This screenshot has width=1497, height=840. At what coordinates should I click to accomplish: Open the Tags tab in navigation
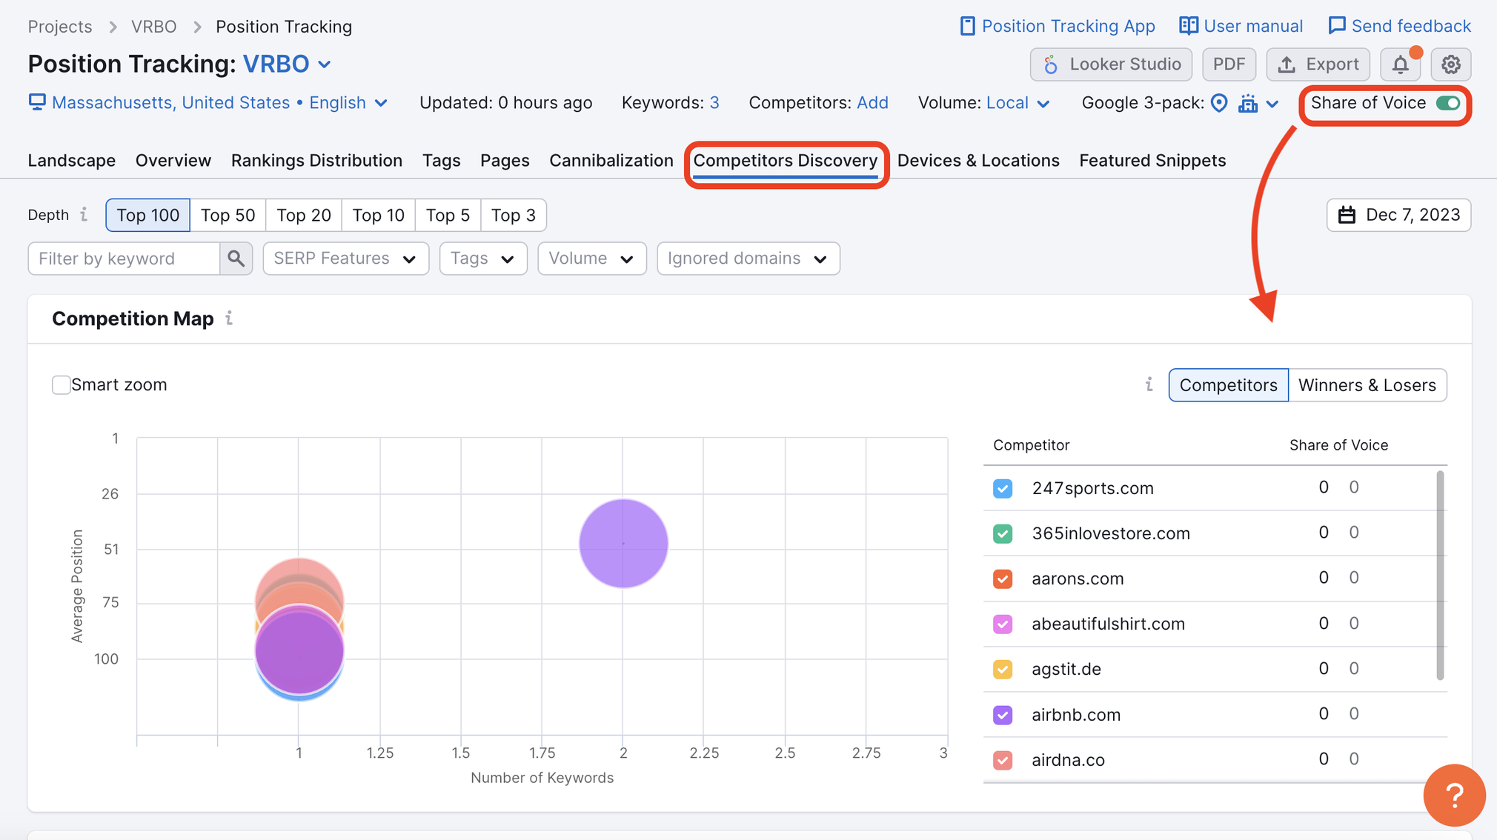(x=442, y=160)
